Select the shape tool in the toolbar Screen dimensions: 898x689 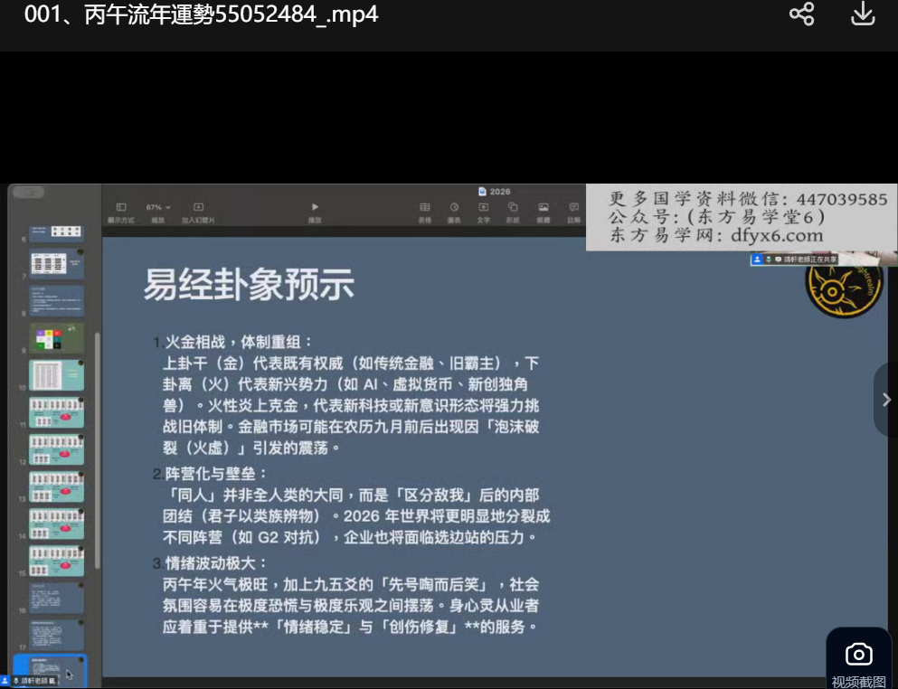(513, 211)
